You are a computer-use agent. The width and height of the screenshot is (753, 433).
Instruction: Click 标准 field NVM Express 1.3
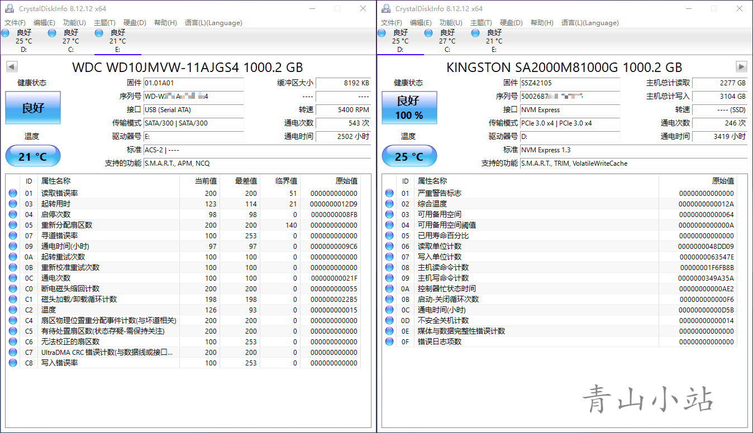(x=633, y=150)
